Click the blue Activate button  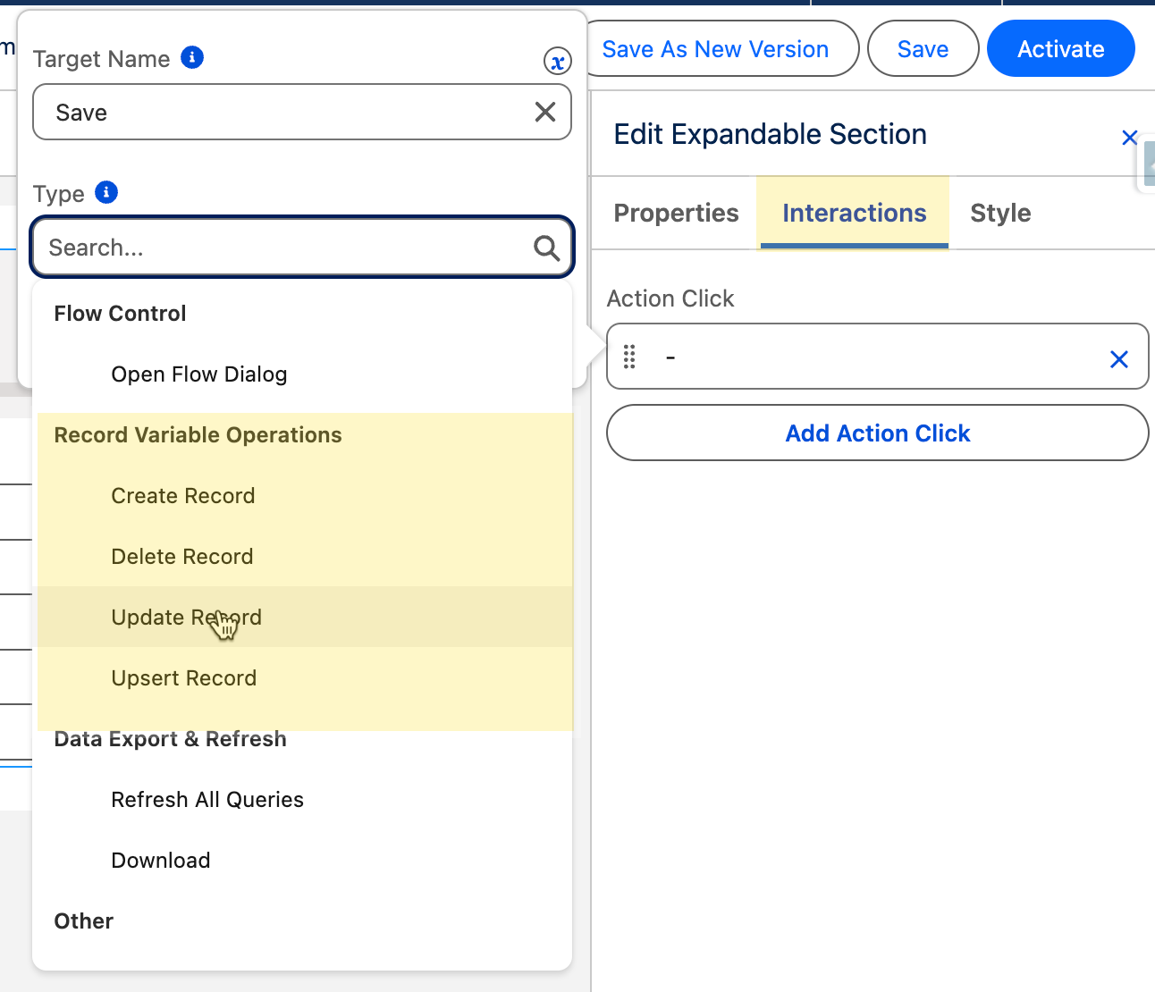(1060, 49)
